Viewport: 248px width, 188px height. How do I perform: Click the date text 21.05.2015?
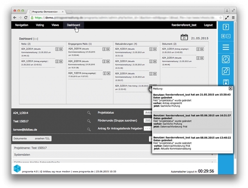[200, 38]
